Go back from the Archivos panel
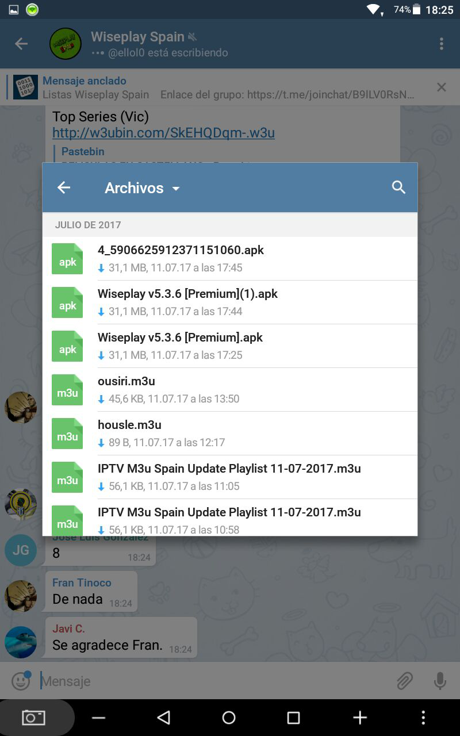Screen dimensions: 460x736 [x=64, y=187]
